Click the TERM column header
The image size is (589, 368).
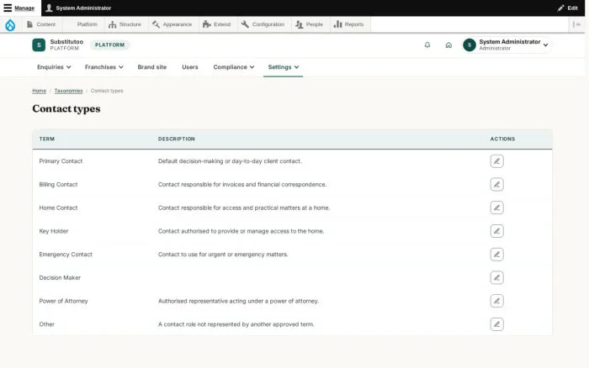pos(47,139)
